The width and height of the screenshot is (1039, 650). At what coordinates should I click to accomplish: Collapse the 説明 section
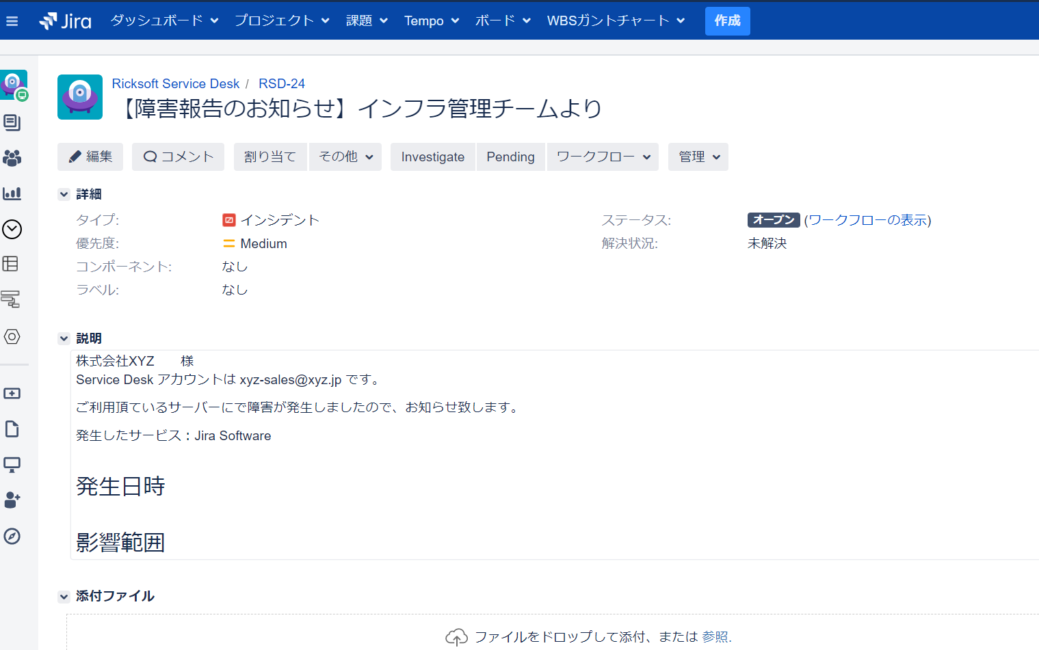coord(64,338)
